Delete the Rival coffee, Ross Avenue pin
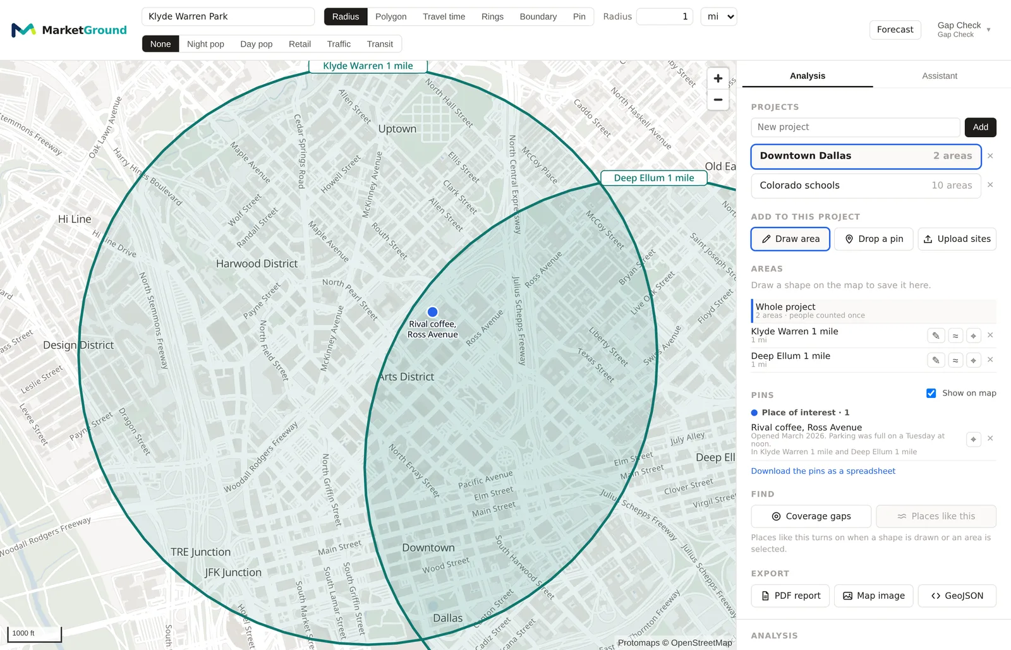 pos(990,438)
